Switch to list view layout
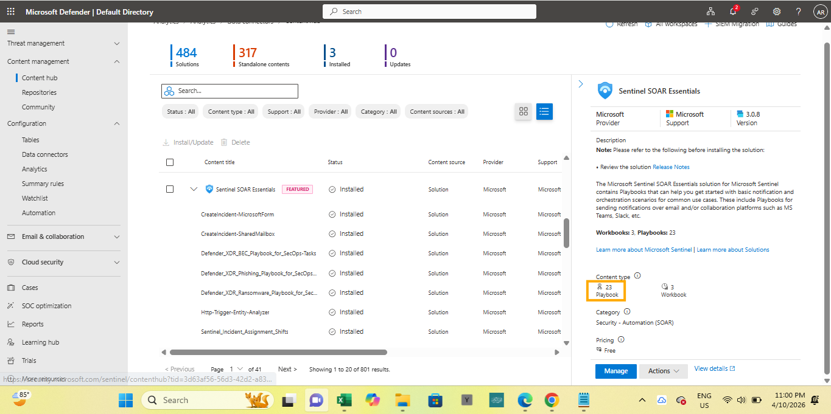 [544, 111]
